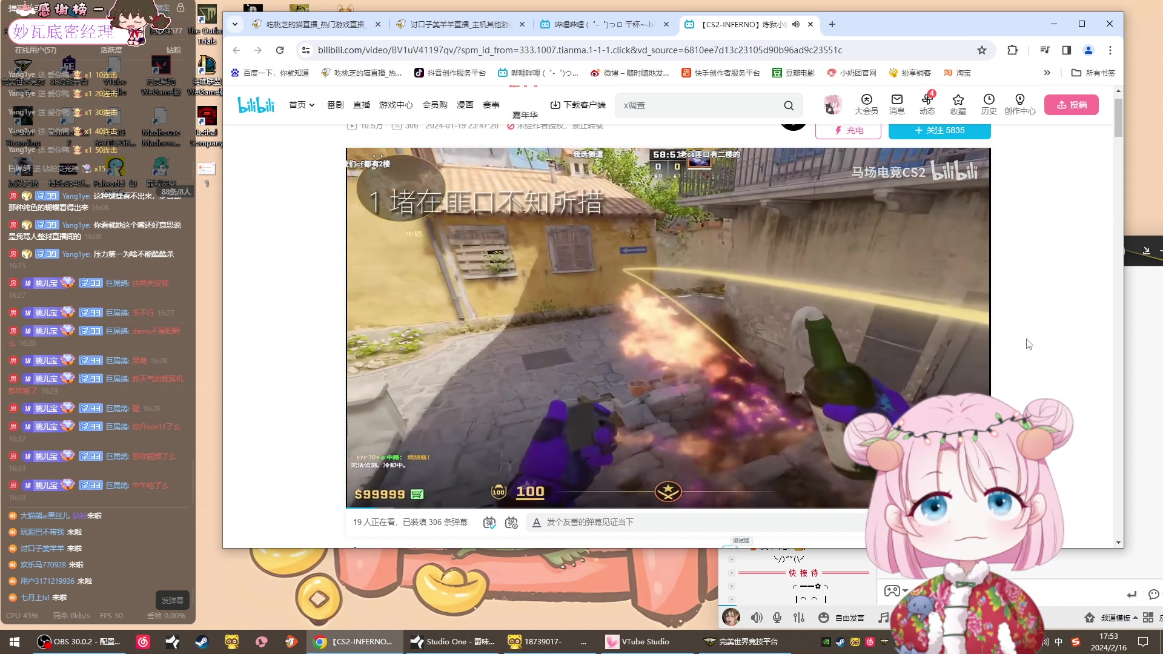Viewport: 1163px width, 654px height.
Task: Open the 豆瓣电影 bookmark
Action: 794,73
